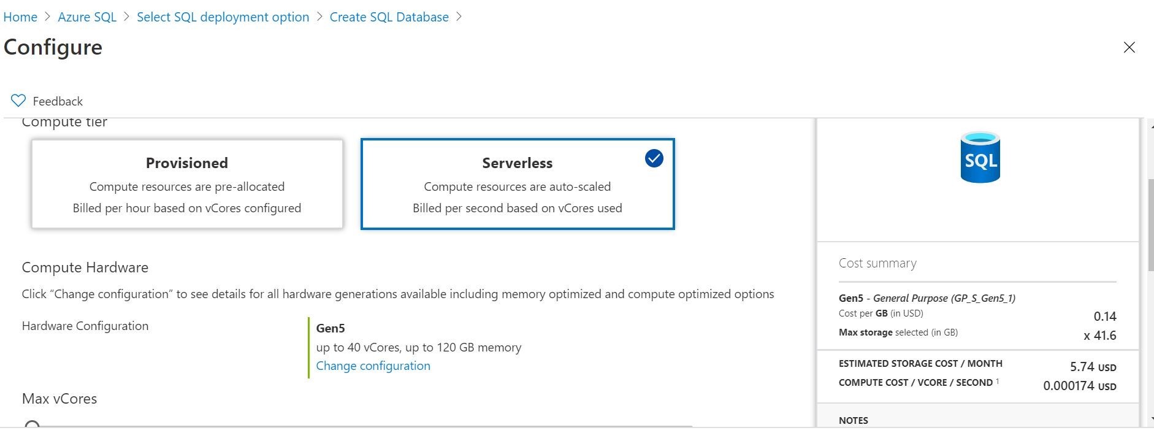Screen dimensions: 1154x430
Task: Click the Feedback heart icon
Action: [18, 101]
